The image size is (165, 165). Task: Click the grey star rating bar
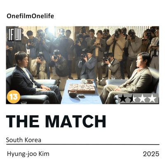(x=138, y=99)
